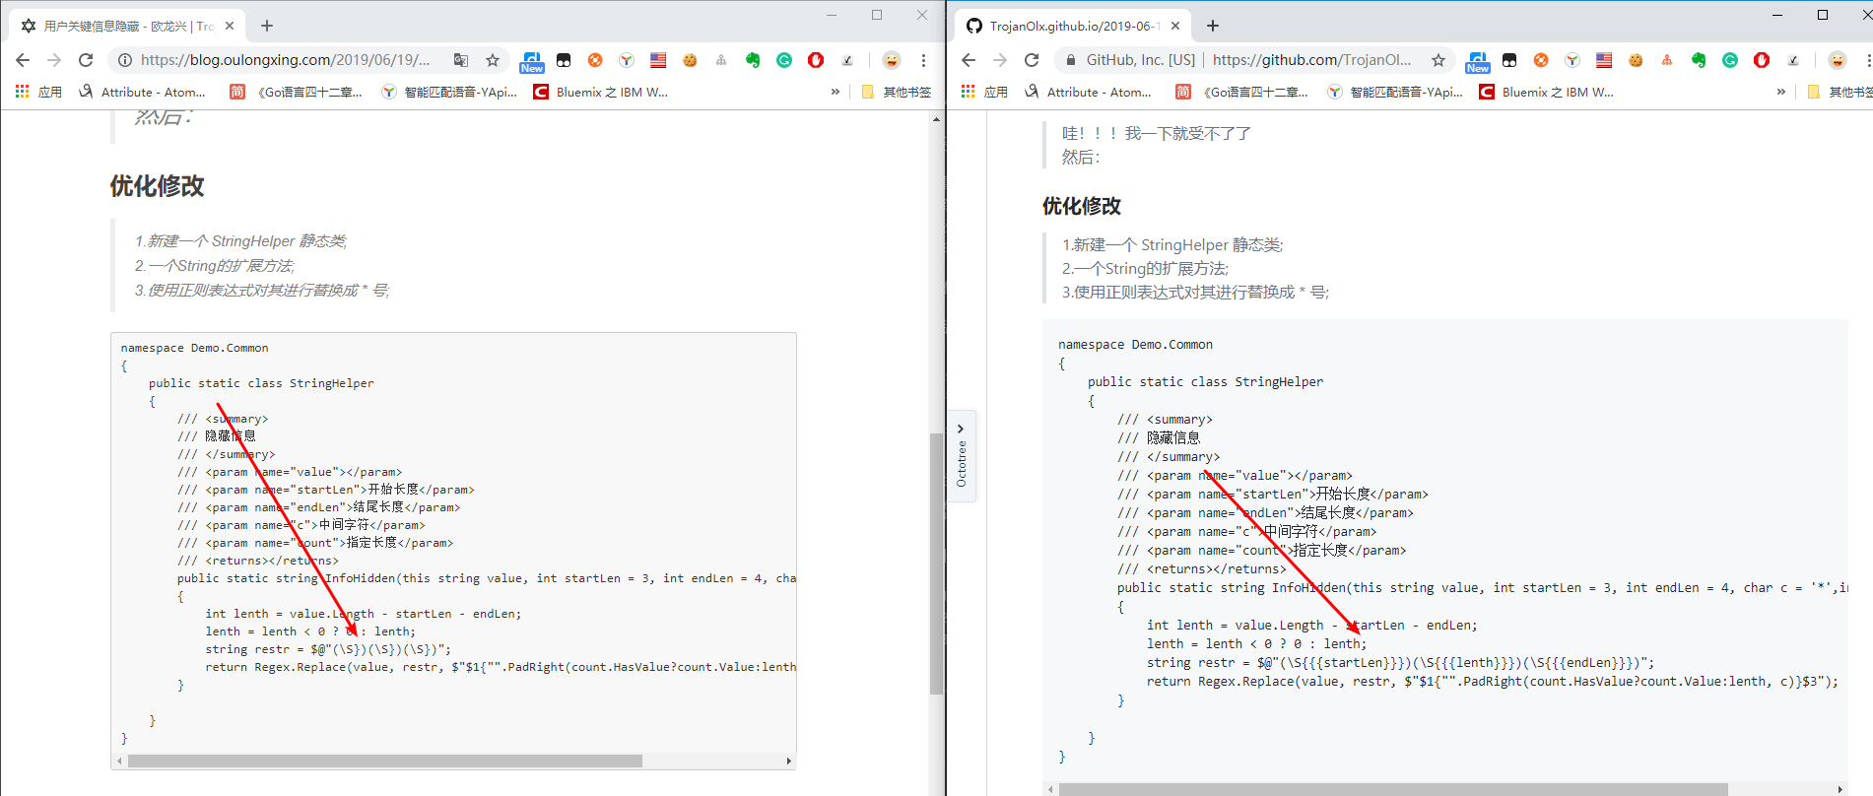Close the TrojanOlx.github.io tab
1873x796 pixels.
pyautogui.click(x=1175, y=26)
